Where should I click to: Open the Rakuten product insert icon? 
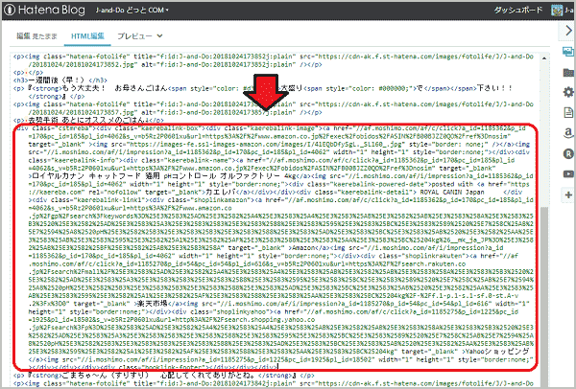568,153
